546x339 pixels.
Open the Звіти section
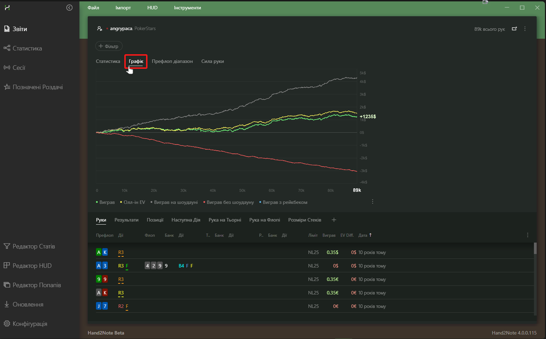point(16,29)
